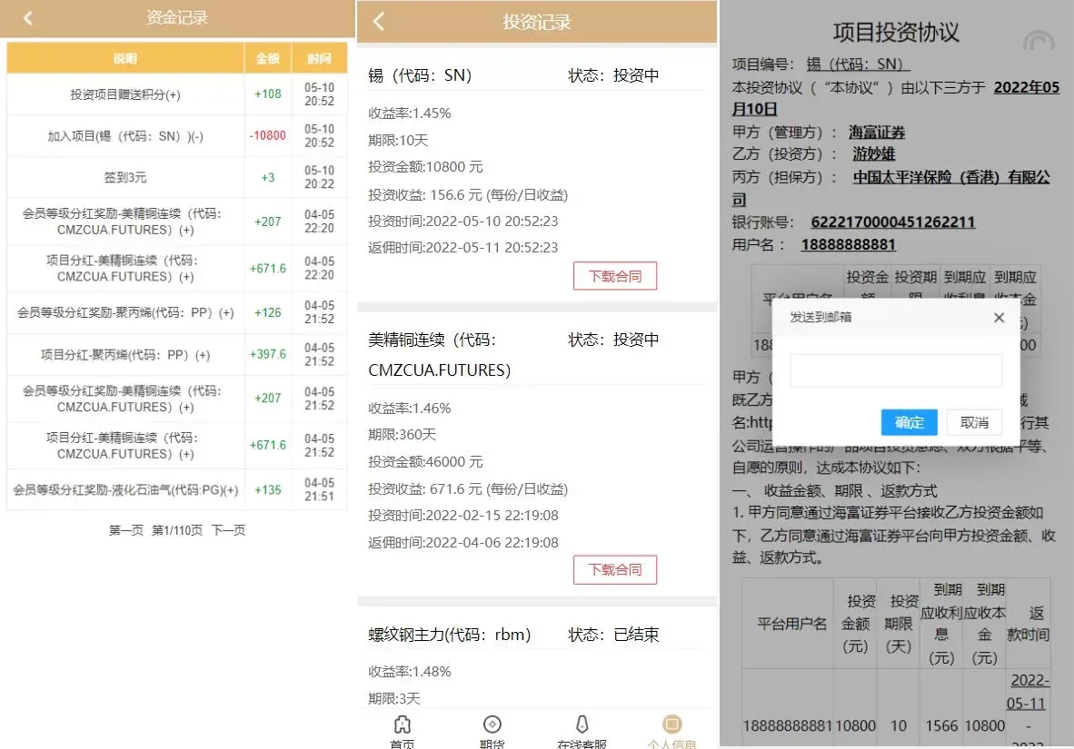Viewport: 1074px width, 749px height.
Task: Click 下载合同 under 美精铜连续 investment
Action: tap(614, 569)
